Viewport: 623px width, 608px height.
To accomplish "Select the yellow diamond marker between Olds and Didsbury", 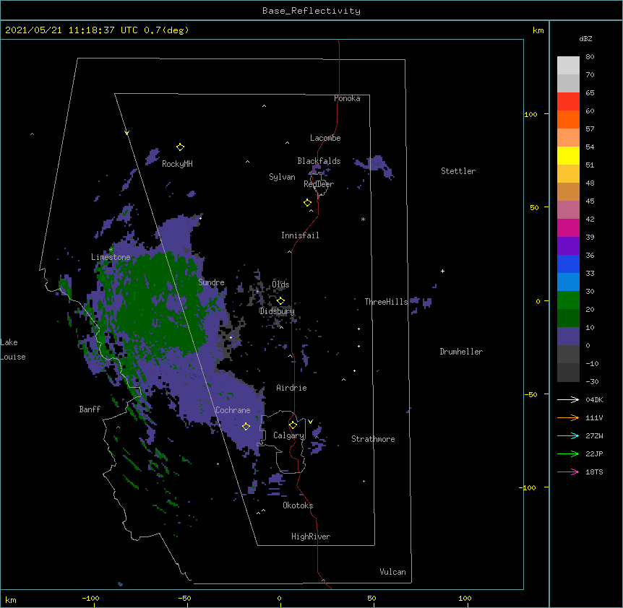I will coord(280,301).
